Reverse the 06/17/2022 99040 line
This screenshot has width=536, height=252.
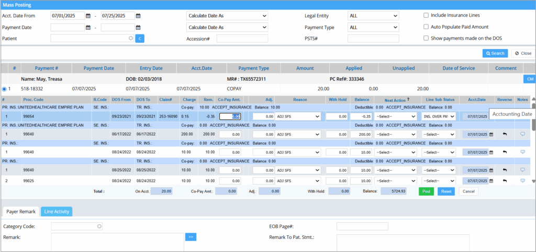(505, 134)
